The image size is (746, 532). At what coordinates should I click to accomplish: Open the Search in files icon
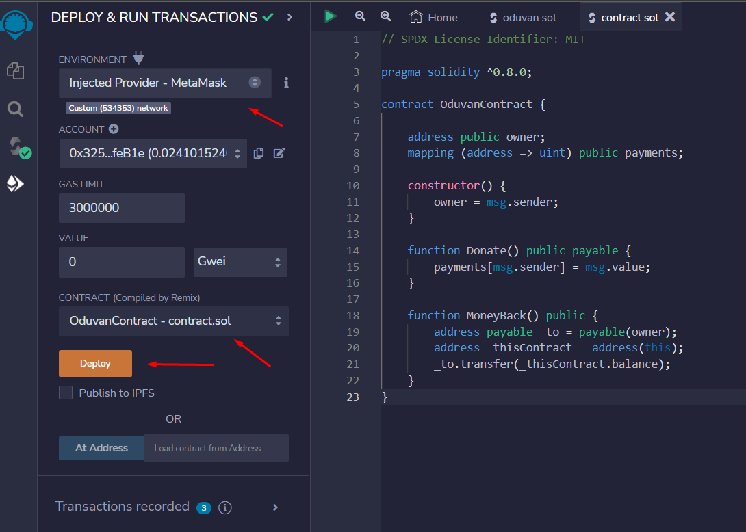coord(15,109)
